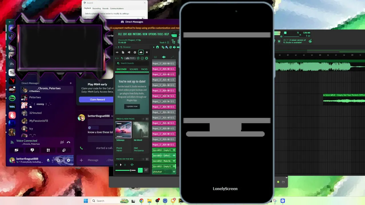Switch to the SOUNDS tab in FL Cloud
This screenshot has width=365, height=205.
[x=134, y=69]
